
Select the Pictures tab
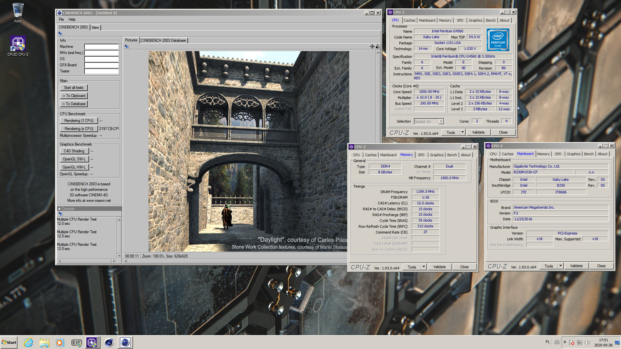tap(131, 40)
